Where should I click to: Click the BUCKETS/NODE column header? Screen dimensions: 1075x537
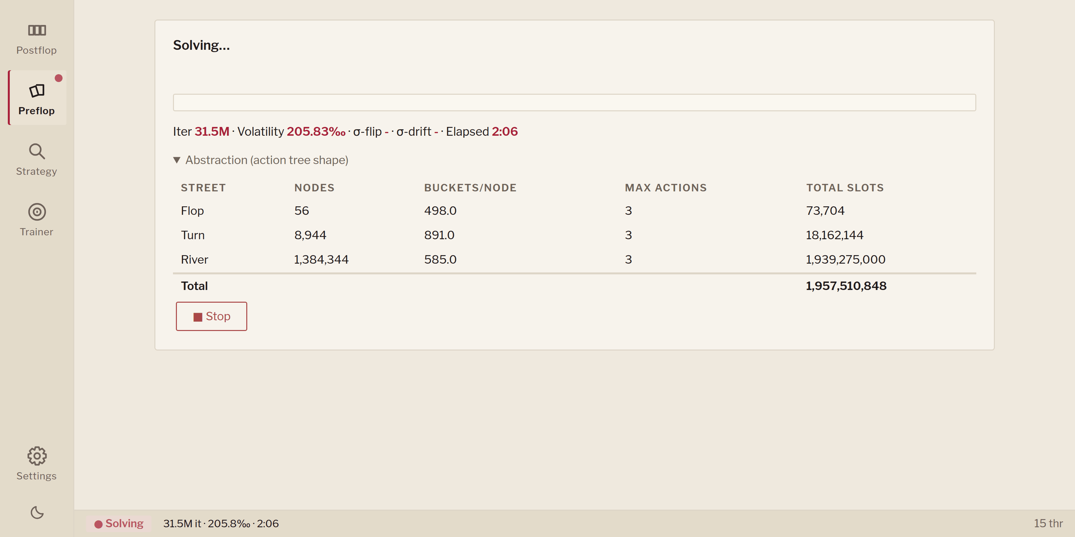pos(470,188)
